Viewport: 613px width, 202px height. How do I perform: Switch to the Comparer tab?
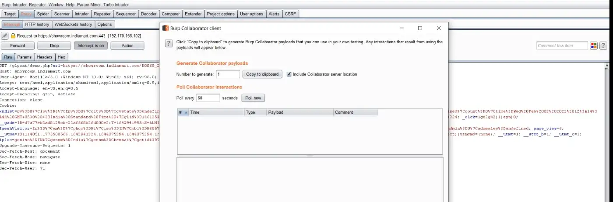(170, 14)
